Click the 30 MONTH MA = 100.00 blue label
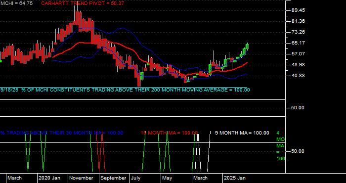 click(62, 133)
